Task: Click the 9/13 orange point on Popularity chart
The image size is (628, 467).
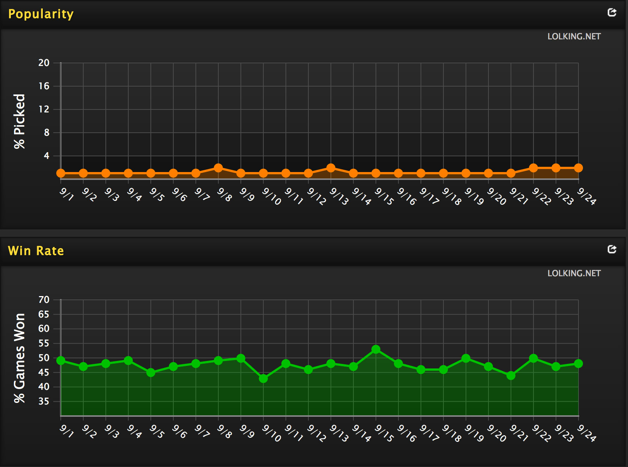Action: (x=331, y=168)
